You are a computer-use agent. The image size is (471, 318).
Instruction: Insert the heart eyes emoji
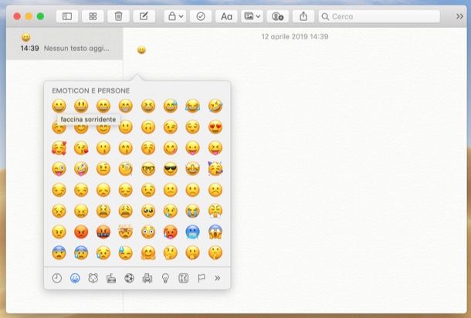(x=215, y=127)
